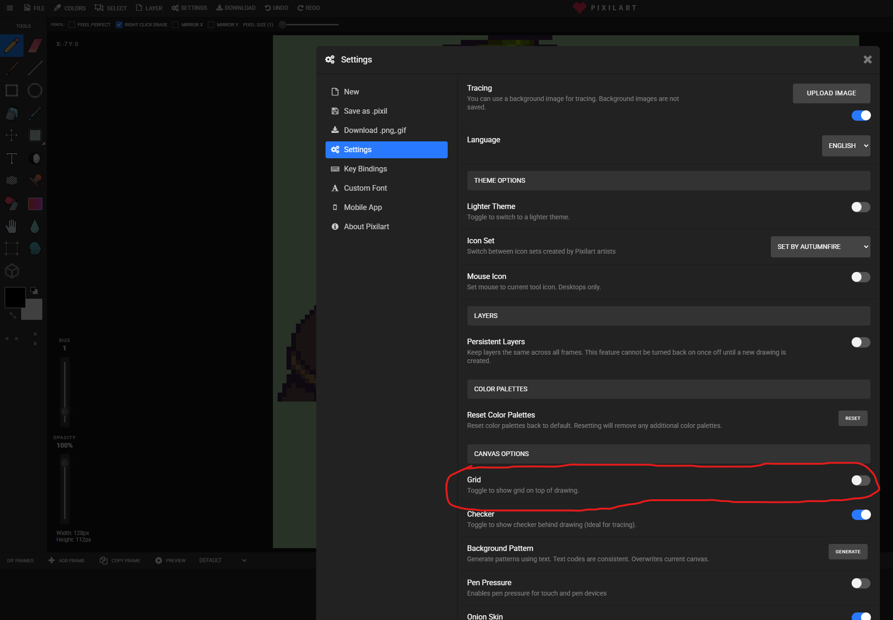Select the Text tool
Viewport: 893px width, 620px height.
(12, 159)
